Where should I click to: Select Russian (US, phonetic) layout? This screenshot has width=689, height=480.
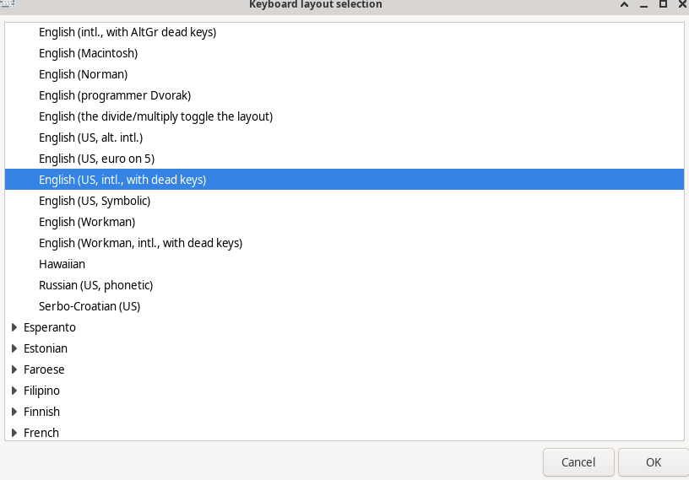click(344, 285)
